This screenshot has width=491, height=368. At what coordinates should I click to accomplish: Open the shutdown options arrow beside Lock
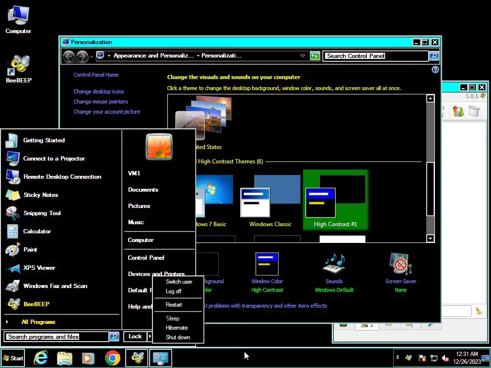150,336
